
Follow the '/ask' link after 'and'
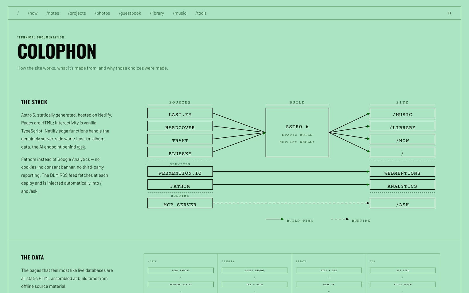click(x=33, y=191)
